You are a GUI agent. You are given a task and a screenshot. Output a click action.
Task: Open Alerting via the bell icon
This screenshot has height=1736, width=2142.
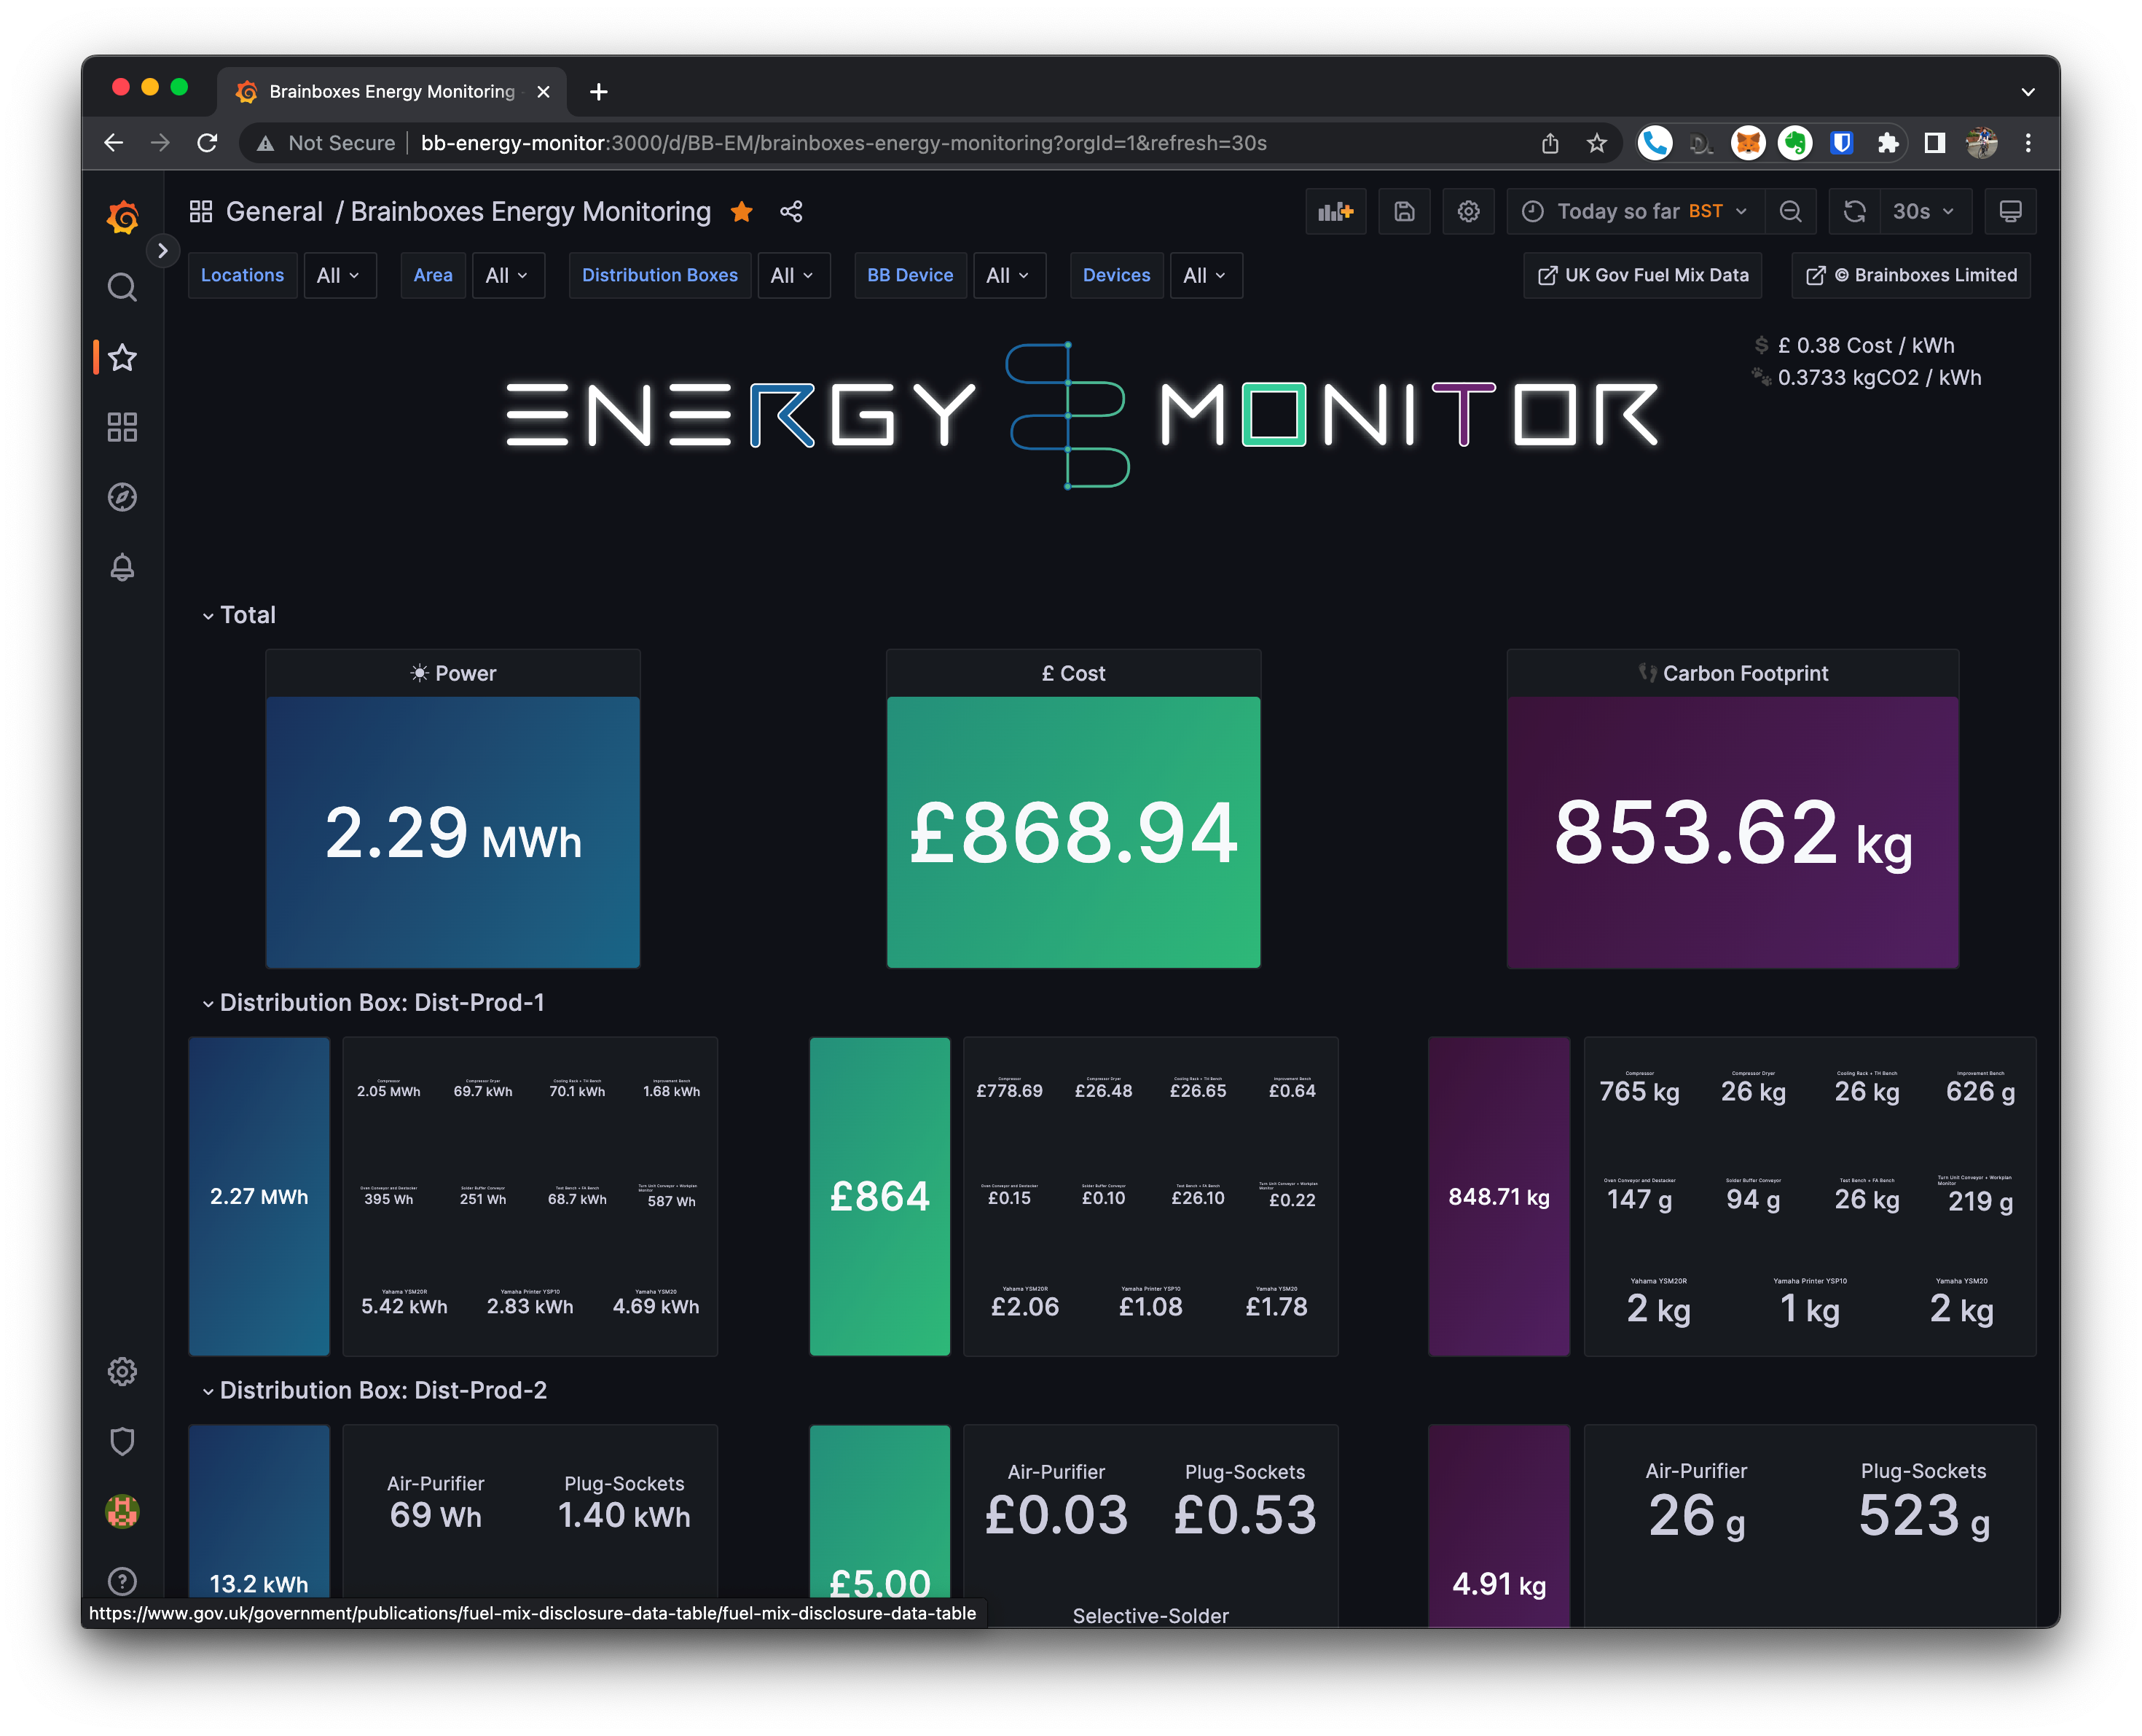click(122, 568)
